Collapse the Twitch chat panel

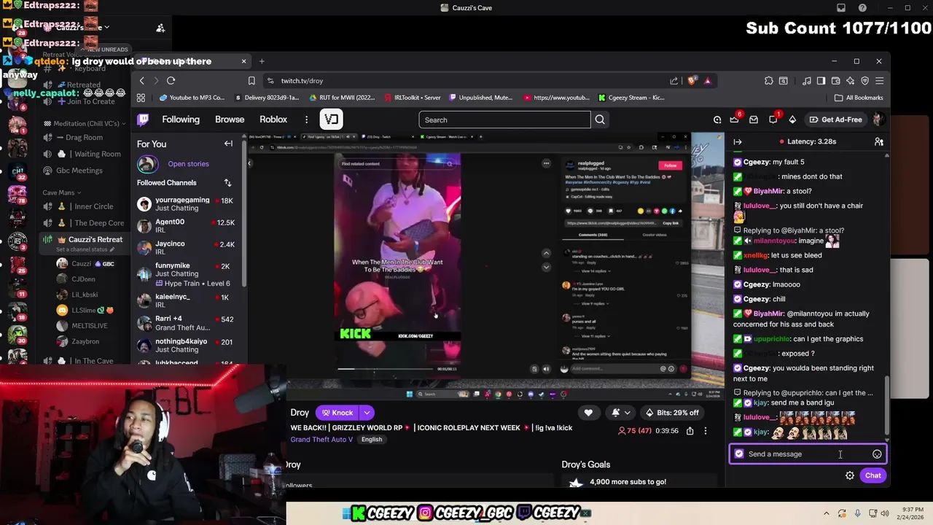coord(738,142)
